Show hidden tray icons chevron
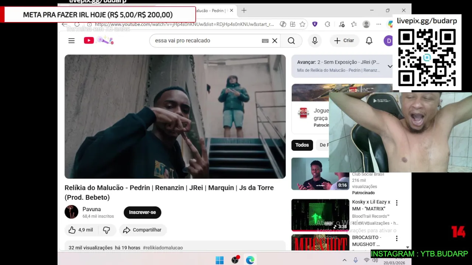This screenshot has height=265, width=472. click(x=344, y=260)
